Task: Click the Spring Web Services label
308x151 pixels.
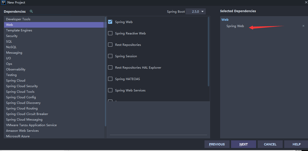Action: pyautogui.click(x=130, y=90)
